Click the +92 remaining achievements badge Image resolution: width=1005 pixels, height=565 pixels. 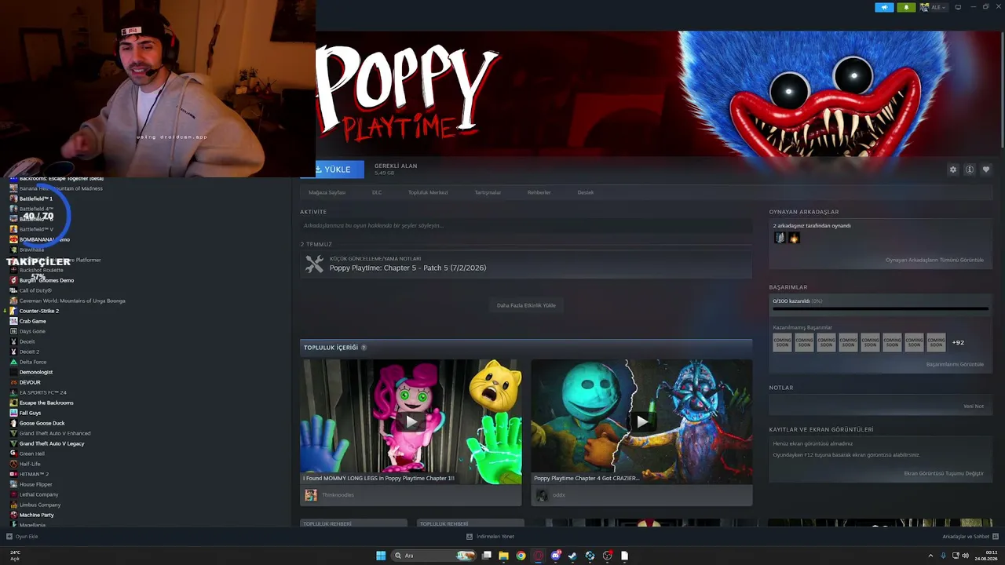[x=958, y=342]
